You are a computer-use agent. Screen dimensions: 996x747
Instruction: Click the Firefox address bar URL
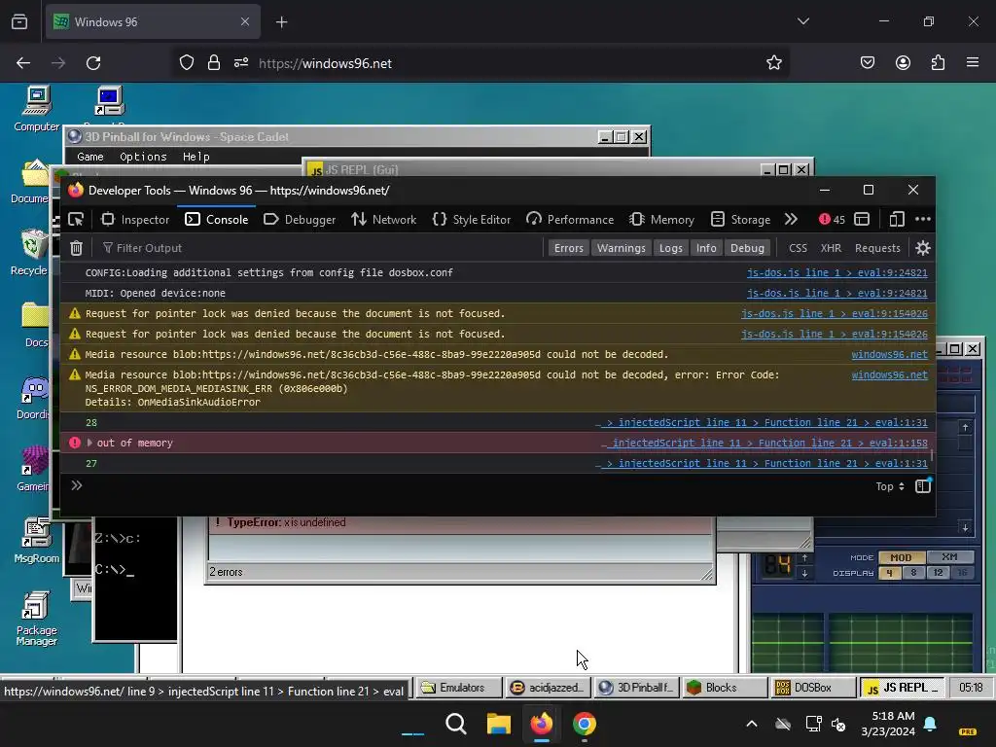[325, 63]
